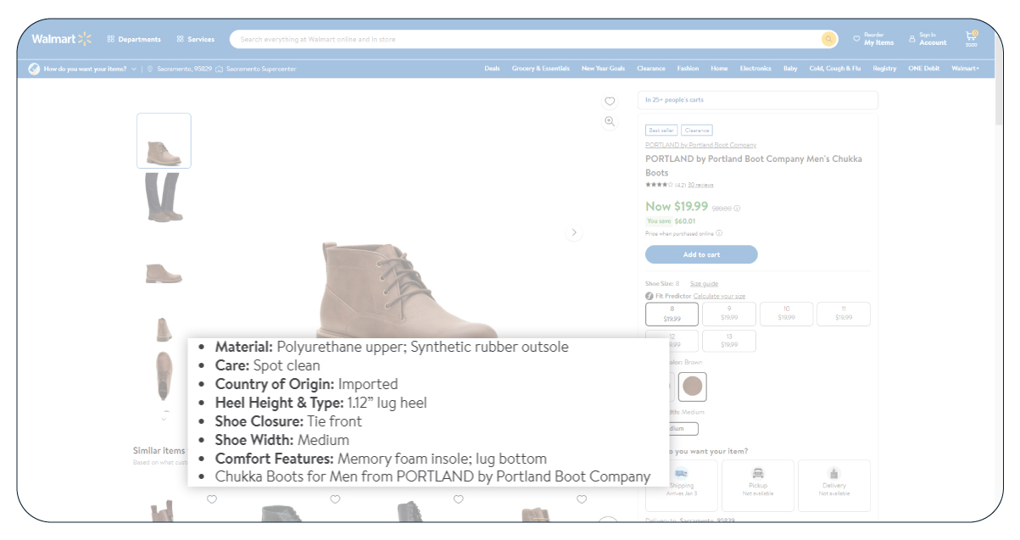Screen dimensions: 1020x540
Task: Open the Electronics nav link
Action: [x=755, y=69]
